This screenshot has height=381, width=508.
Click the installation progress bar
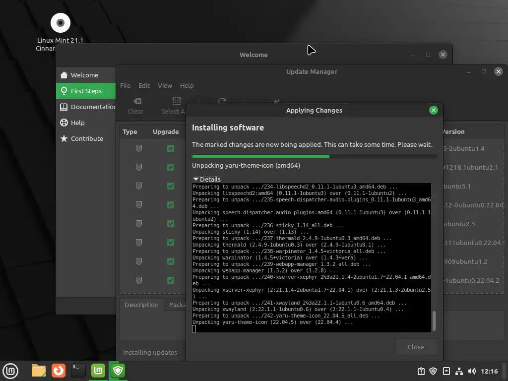pyautogui.click(x=314, y=156)
